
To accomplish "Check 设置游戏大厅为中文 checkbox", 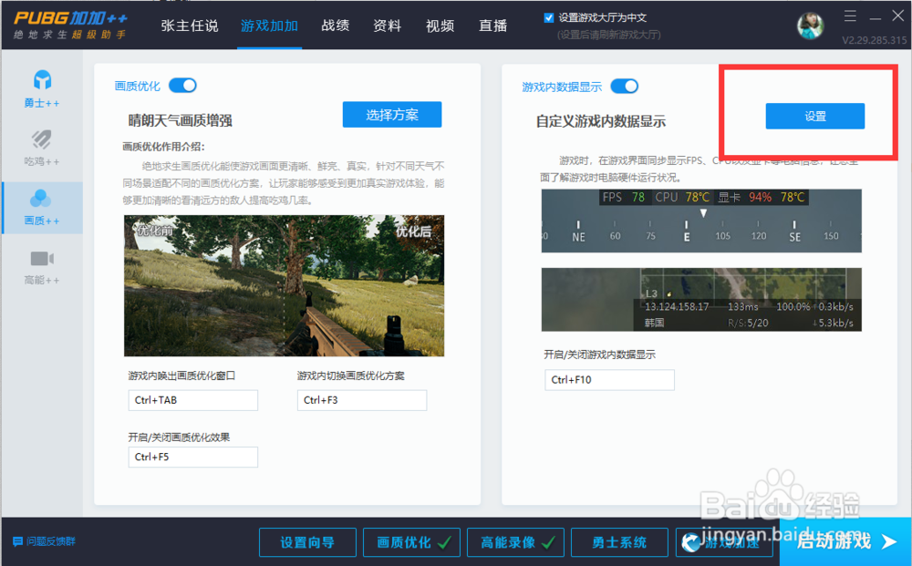I will coord(548,18).
